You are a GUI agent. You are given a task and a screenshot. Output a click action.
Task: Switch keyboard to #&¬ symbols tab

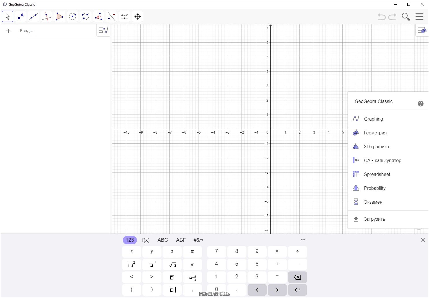click(x=198, y=240)
